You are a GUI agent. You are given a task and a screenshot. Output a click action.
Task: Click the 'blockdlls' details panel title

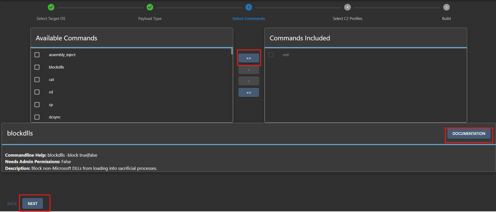(20, 133)
